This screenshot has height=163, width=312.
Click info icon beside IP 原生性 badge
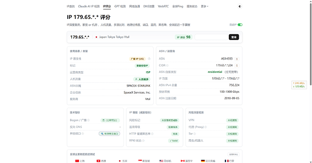coord(149,59)
